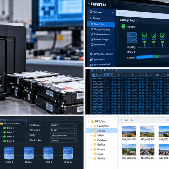This screenshot has width=169, height=169.
Task: Click first toolbar icon in hex viewer
Action: point(92,70)
